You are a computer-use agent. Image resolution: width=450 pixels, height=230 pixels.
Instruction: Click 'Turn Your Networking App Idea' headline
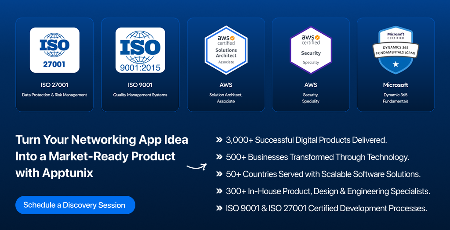click(102, 140)
